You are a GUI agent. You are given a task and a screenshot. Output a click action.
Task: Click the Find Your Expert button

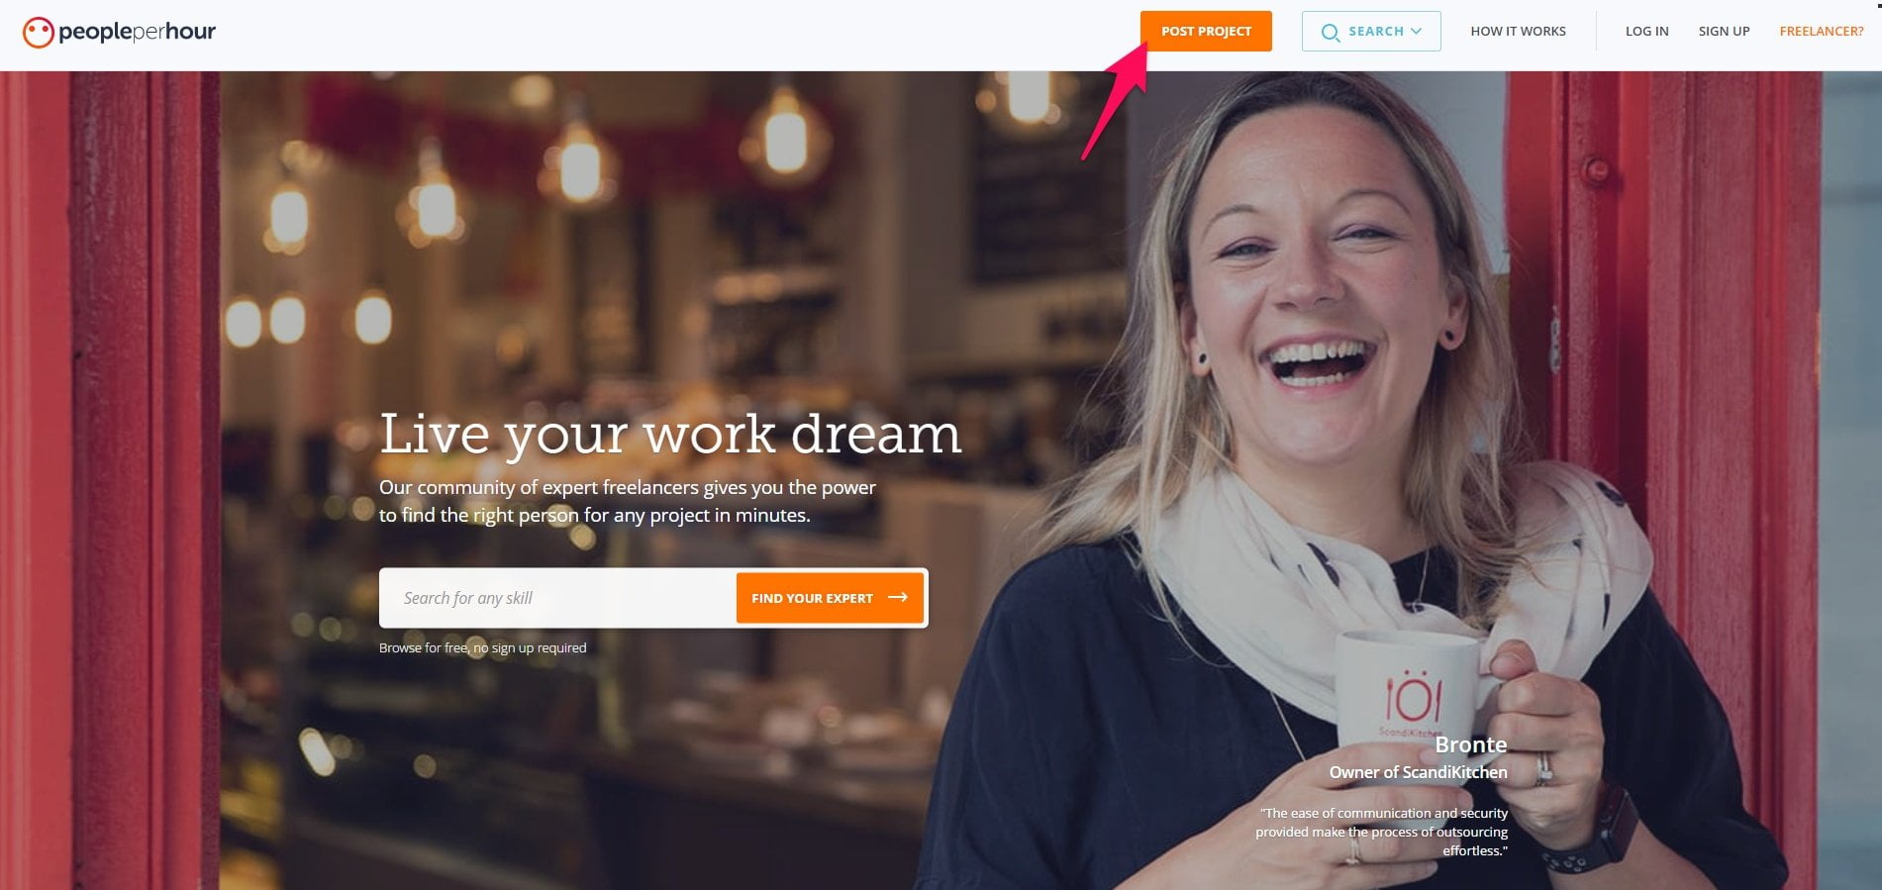(830, 598)
